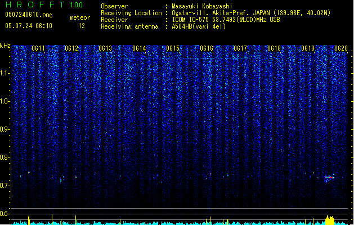
Task: Click the 0618 time marker
Action: point(274,48)
